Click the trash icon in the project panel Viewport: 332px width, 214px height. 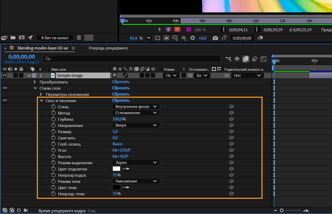point(79,38)
